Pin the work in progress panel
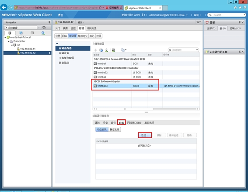Screen dimensions: 248x192 point(240,52)
